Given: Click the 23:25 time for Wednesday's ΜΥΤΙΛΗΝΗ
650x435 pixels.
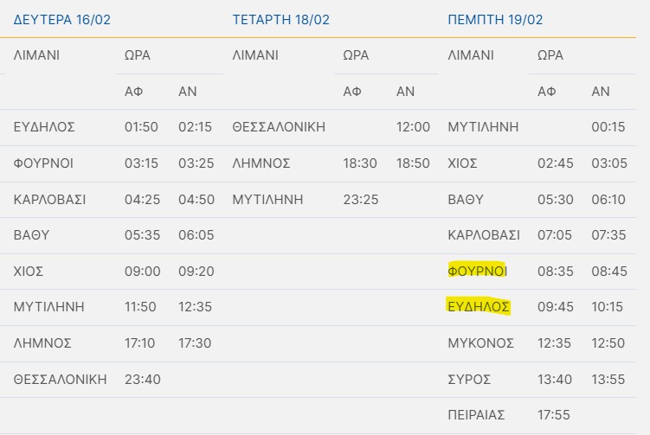Looking at the screenshot, I should coord(361,199).
